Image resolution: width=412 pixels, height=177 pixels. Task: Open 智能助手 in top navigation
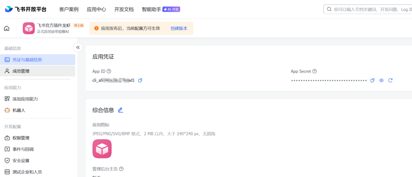point(151,9)
